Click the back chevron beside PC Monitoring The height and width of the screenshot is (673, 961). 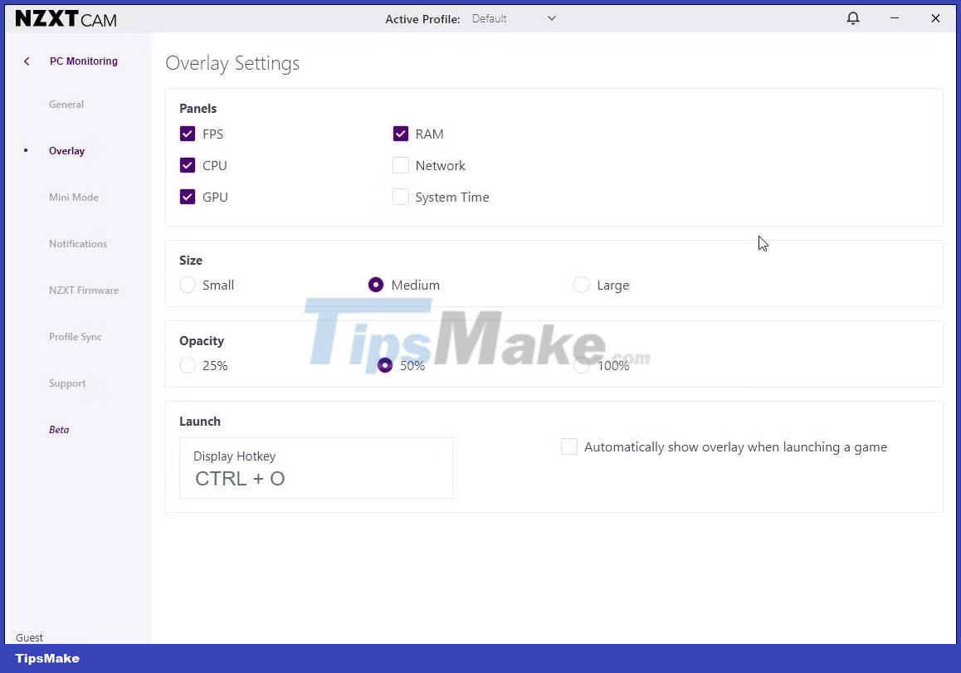[x=26, y=61]
